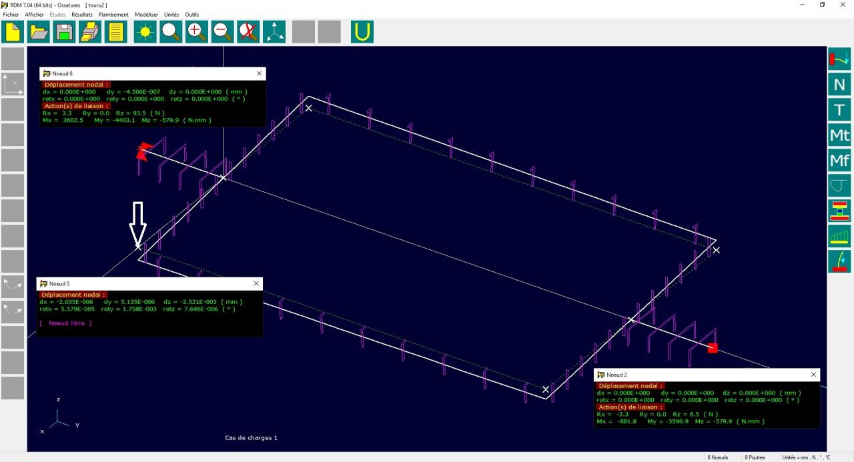
Task: Print using the printer icon
Action: pyautogui.click(x=90, y=32)
